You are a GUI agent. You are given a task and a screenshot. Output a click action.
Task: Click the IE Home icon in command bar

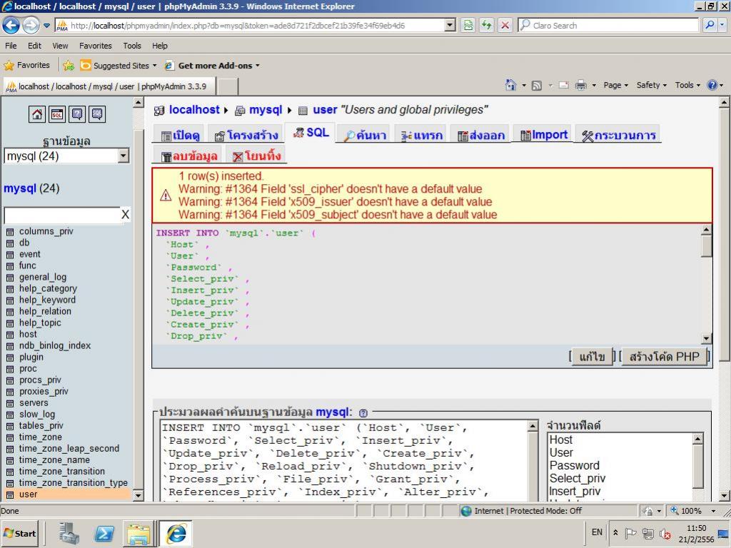(510, 86)
